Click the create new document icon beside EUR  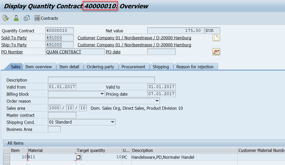tap(216, 38)
